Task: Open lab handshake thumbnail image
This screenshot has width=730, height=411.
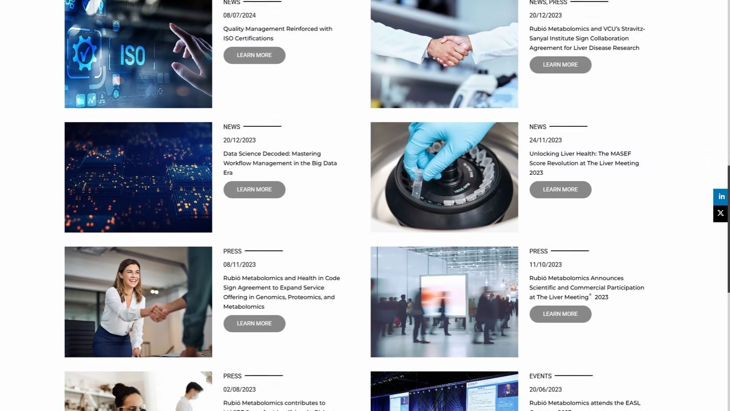Action: point(444,54)
